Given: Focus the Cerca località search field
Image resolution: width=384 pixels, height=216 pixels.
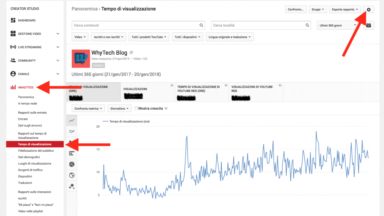Looking at the screenshot, I should pos(261,26).
